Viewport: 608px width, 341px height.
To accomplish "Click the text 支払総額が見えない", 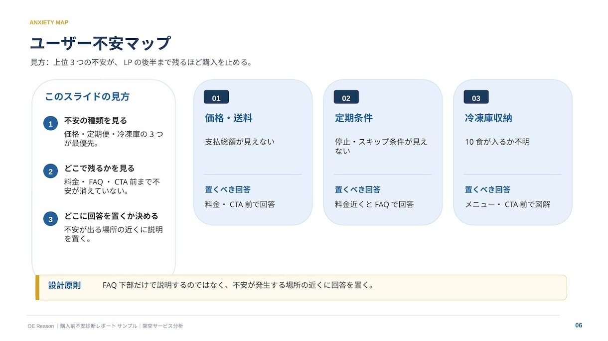I will click(x=240, y=142).
